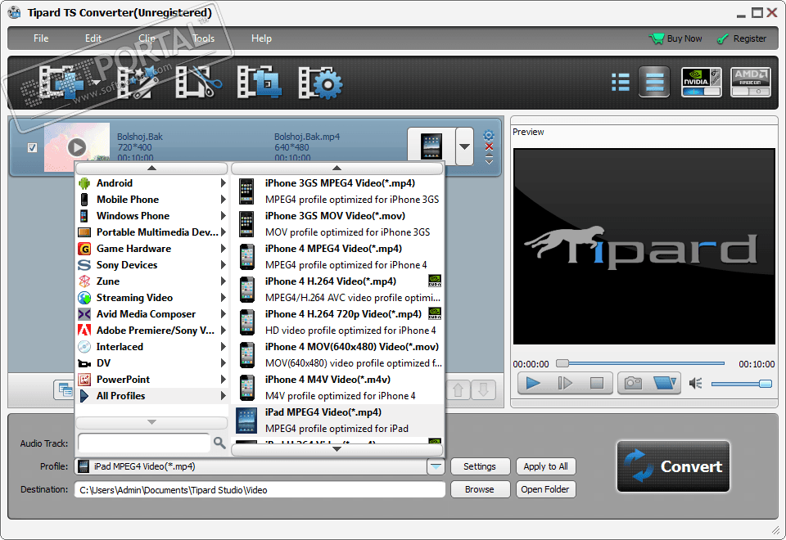The height and width of the screenshot is (540, 786).
Task: Uncheck the Bolshoj.Bak file checkbox
Action: pyautogui.click(x=32, y=148)
